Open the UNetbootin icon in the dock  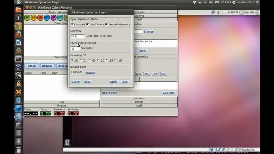18,75
